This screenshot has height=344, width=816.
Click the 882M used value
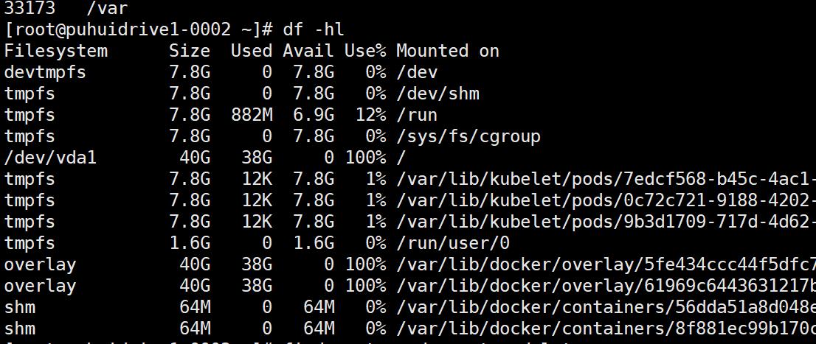[252, 115]
